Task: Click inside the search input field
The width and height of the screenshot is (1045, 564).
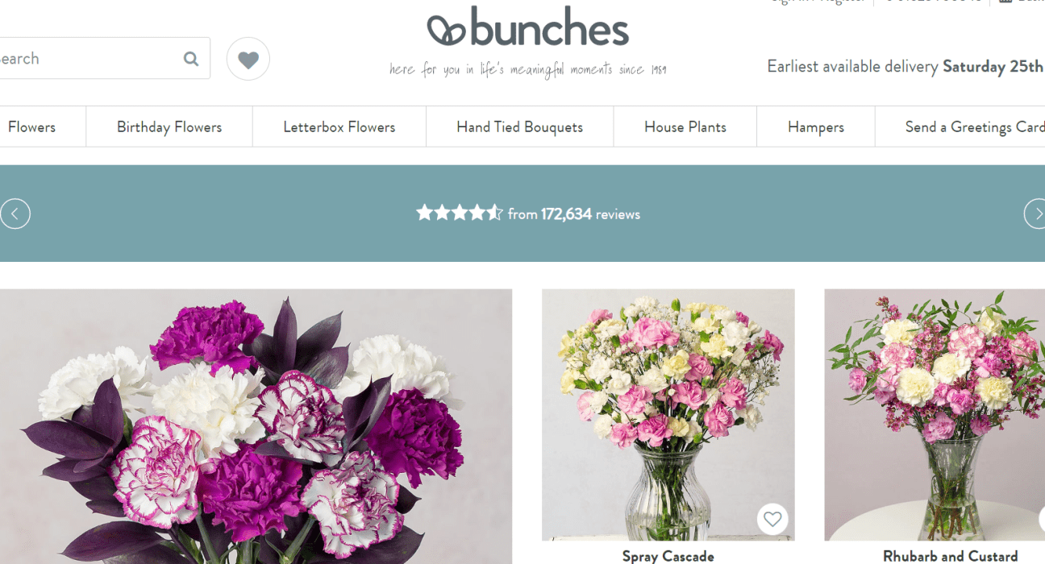Action: click(89, 58)
